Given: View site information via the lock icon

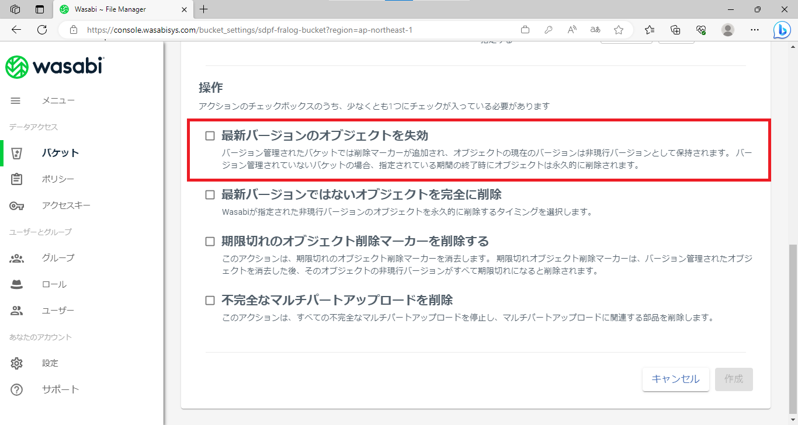Looking at the screenshot, I should coord(73,30).
